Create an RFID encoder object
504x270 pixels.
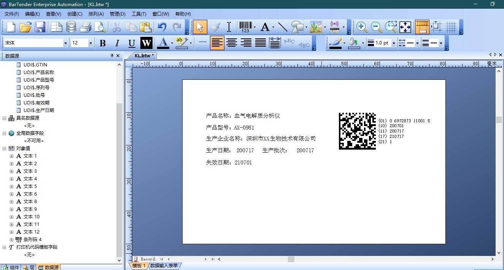(335, 27)
